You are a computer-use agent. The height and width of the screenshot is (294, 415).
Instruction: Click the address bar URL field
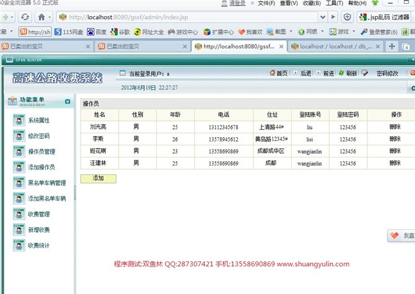pyautogui.click(x=188, y=17)
